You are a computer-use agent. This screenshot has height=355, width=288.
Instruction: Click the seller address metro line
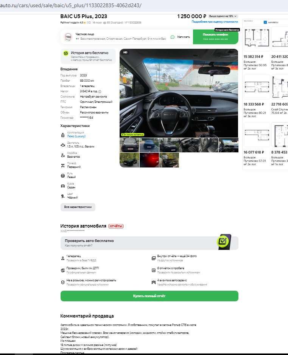pos(121,39)
